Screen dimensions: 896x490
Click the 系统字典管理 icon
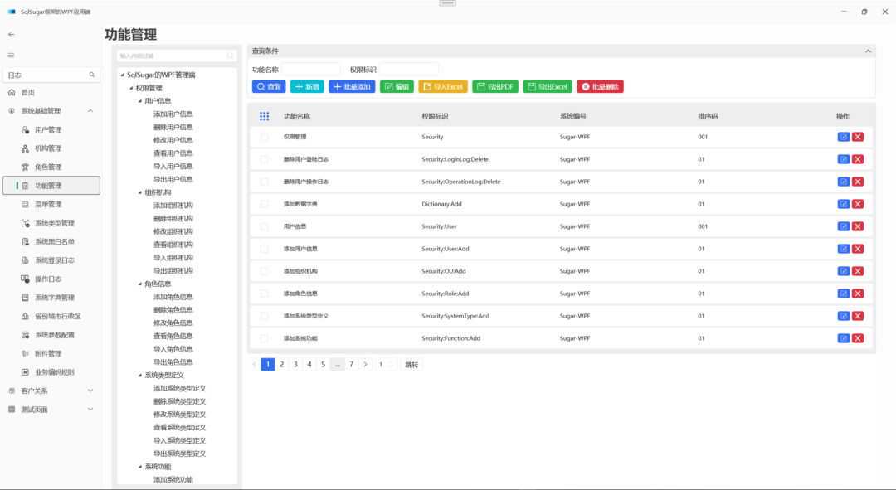tap(25, 298)
